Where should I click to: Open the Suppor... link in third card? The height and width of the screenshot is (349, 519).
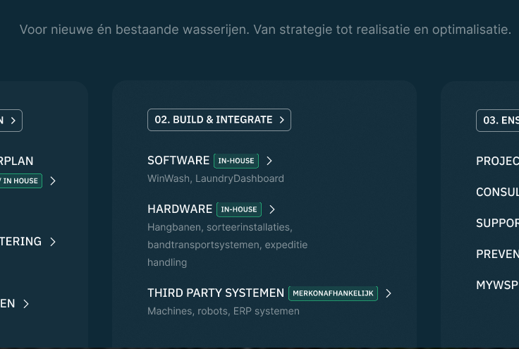tap(497, 223)
